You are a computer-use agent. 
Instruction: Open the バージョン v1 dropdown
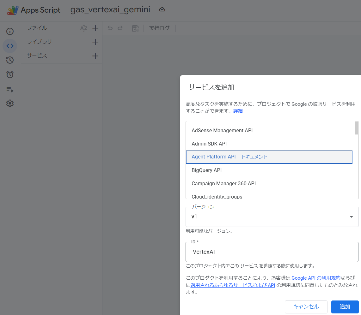[x=272, y=217]
